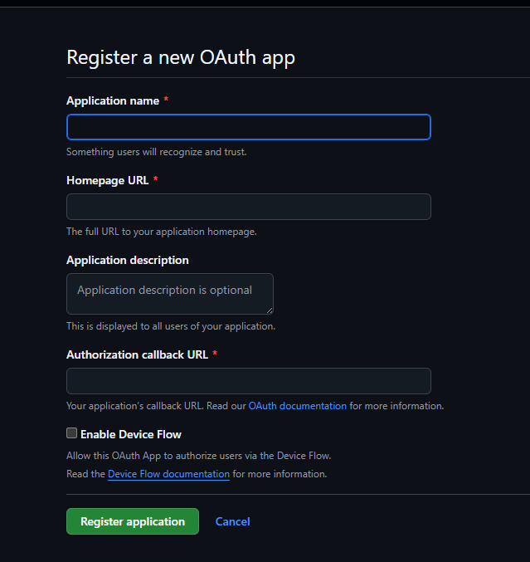Click the 'Application description' field label
Viewport: 530px width, 562px height.
point(128,260)
